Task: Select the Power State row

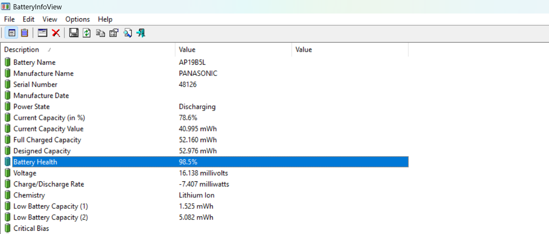Action: [x=205, y=106]
